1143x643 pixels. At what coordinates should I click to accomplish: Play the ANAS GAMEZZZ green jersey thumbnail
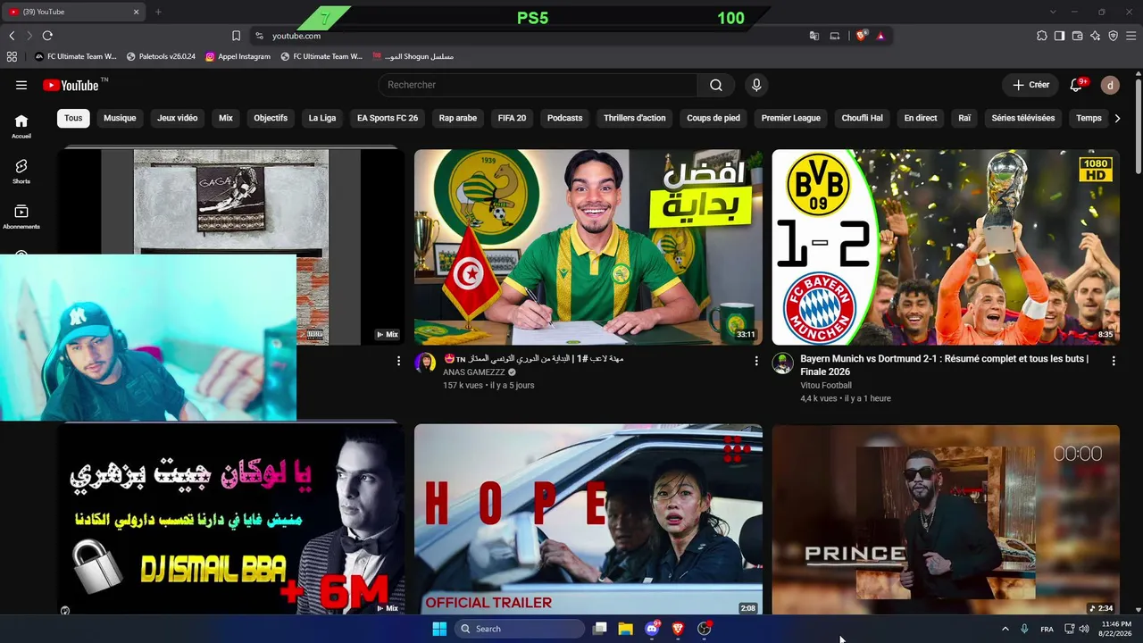click(588, 247)
